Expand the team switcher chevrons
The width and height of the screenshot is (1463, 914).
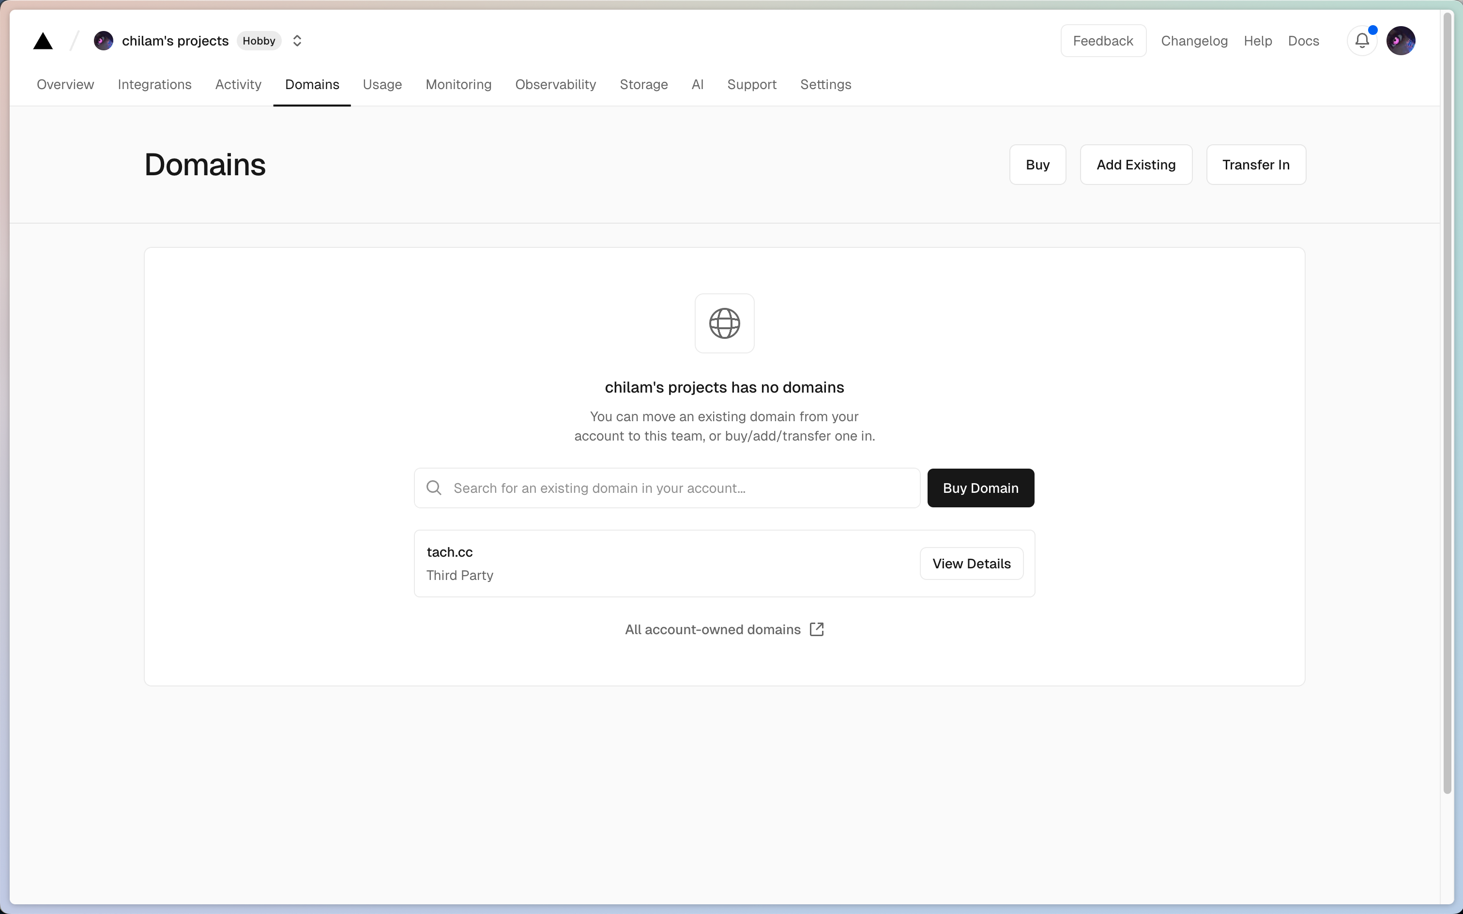(x=297, y=41)
